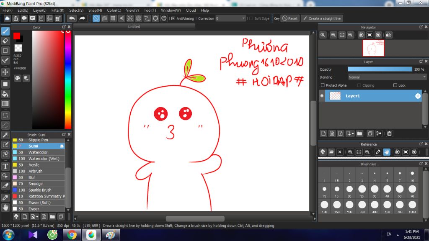Enable crisscross grid snap
The width and height of the screenshot is (429, 241).
point(113,18)
